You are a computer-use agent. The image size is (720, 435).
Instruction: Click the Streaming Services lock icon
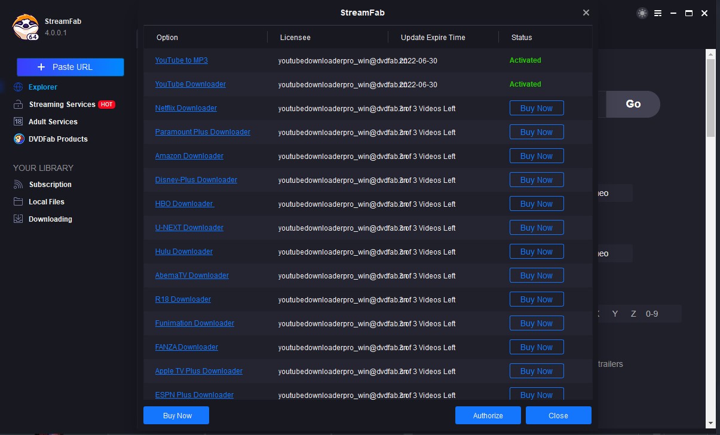(18, 105)
